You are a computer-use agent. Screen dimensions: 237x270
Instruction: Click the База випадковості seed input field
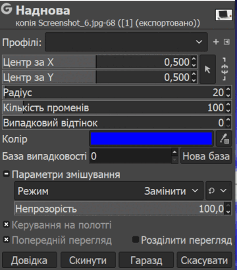[130, 156]
